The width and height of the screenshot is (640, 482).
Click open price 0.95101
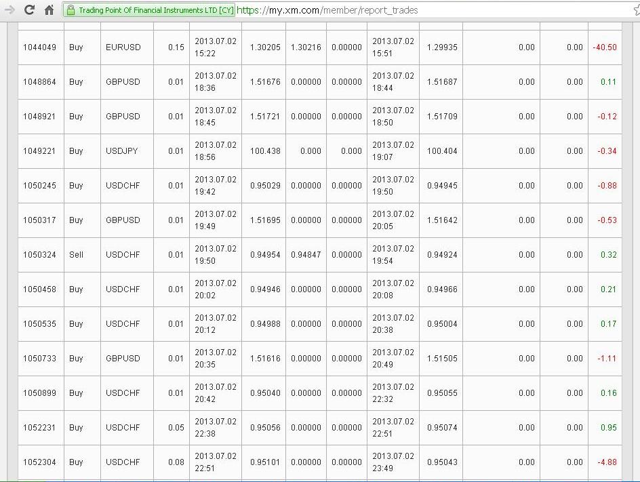click(265, 462)
